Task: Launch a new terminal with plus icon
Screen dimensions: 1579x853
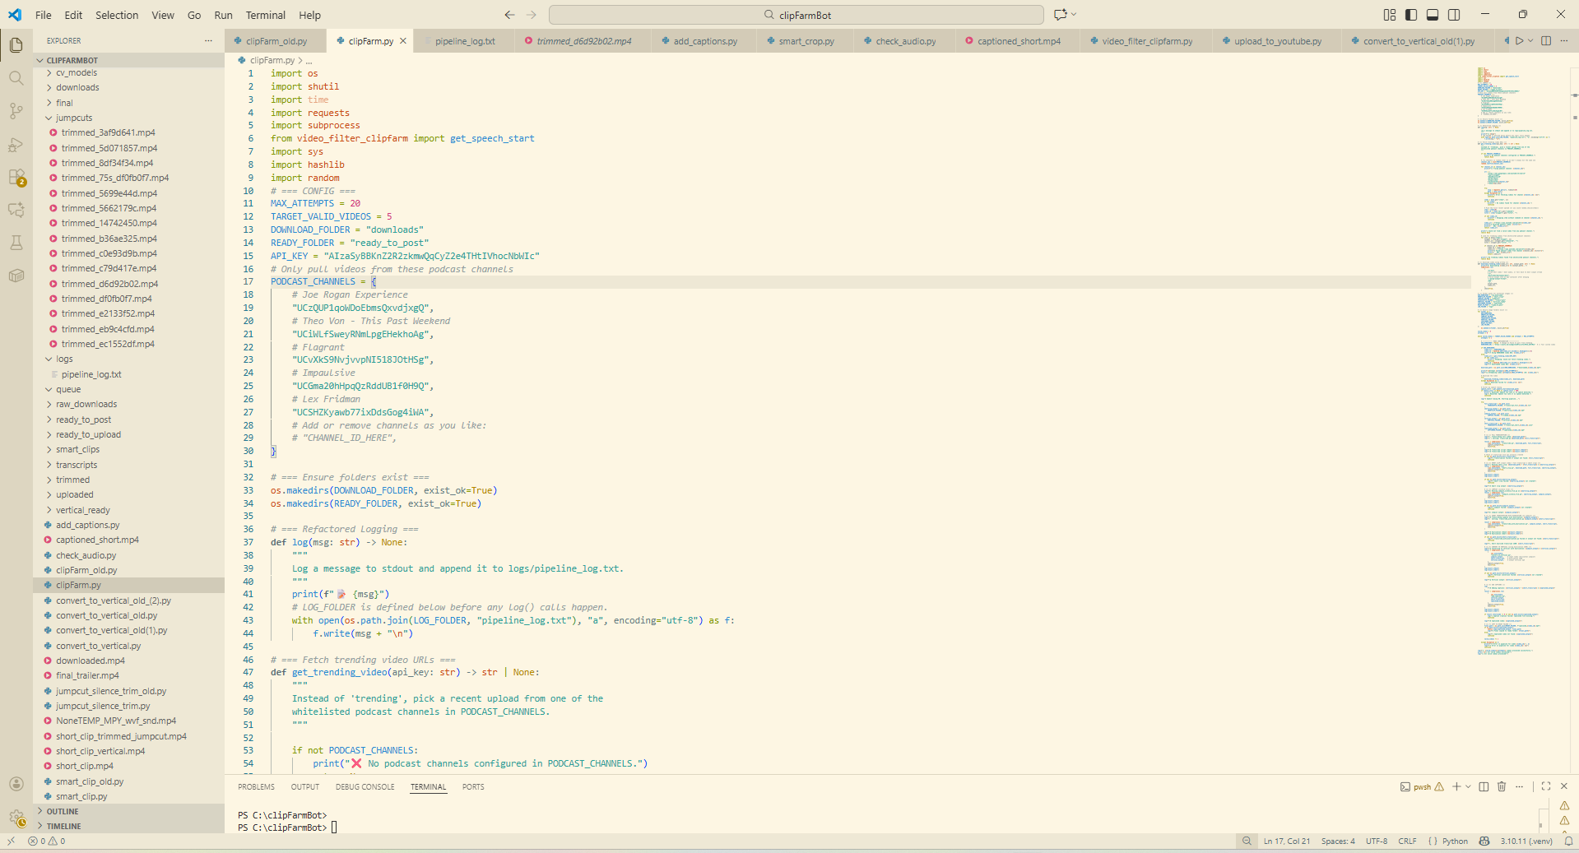Action: [x=1455, y=787]
